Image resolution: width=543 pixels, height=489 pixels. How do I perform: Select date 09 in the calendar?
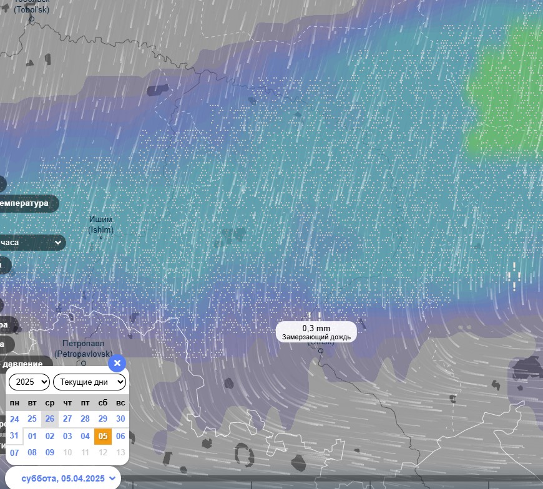(x=50, y=452)
